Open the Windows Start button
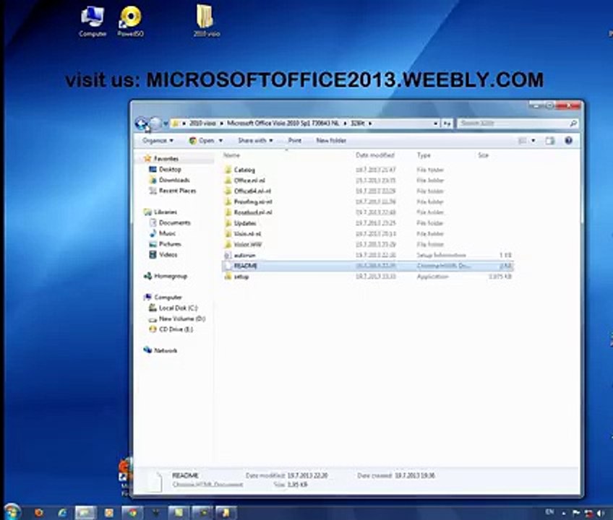Viewport: 613px width, 520px height. pos(11,511)
